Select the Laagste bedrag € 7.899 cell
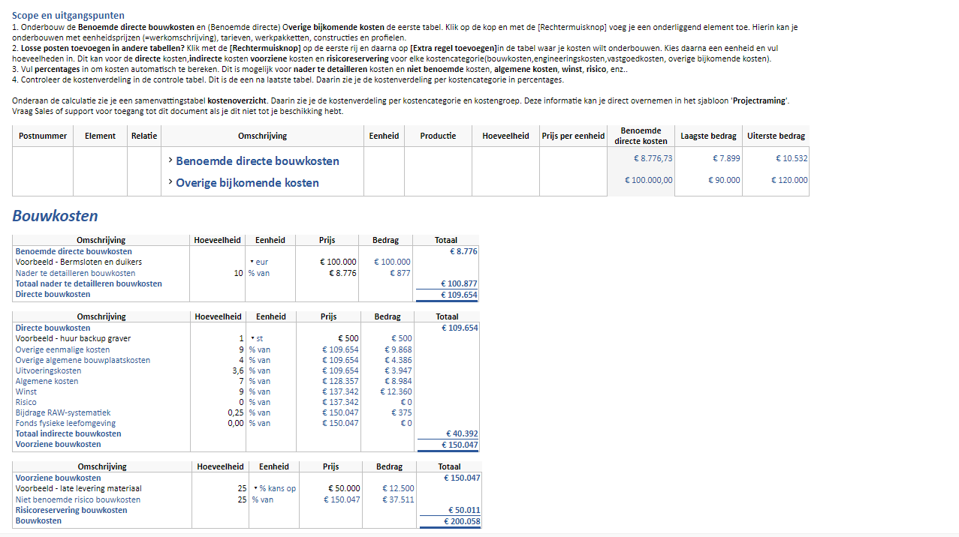 [x=709, y=158]
